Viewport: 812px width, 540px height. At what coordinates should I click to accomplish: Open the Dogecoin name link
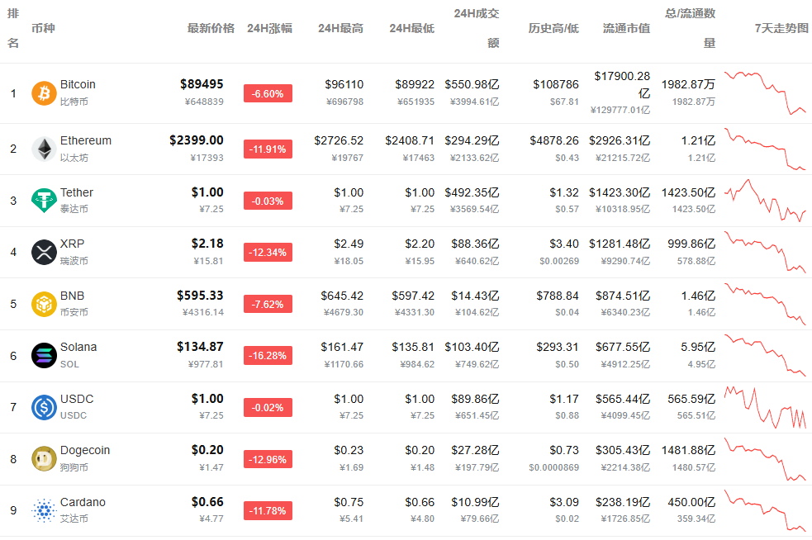pyautogui.click(x=84, y=450)
